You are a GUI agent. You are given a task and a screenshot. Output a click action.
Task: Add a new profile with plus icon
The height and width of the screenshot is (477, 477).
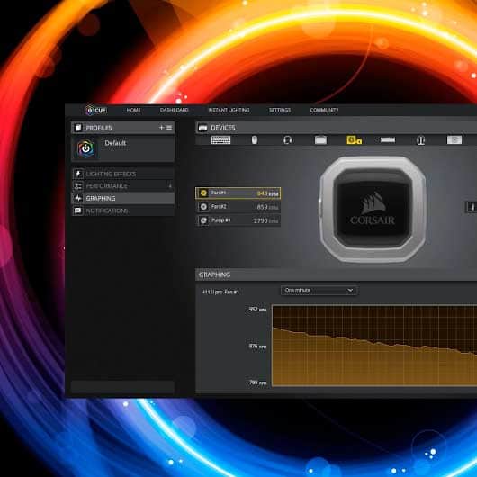pos(161,128)
